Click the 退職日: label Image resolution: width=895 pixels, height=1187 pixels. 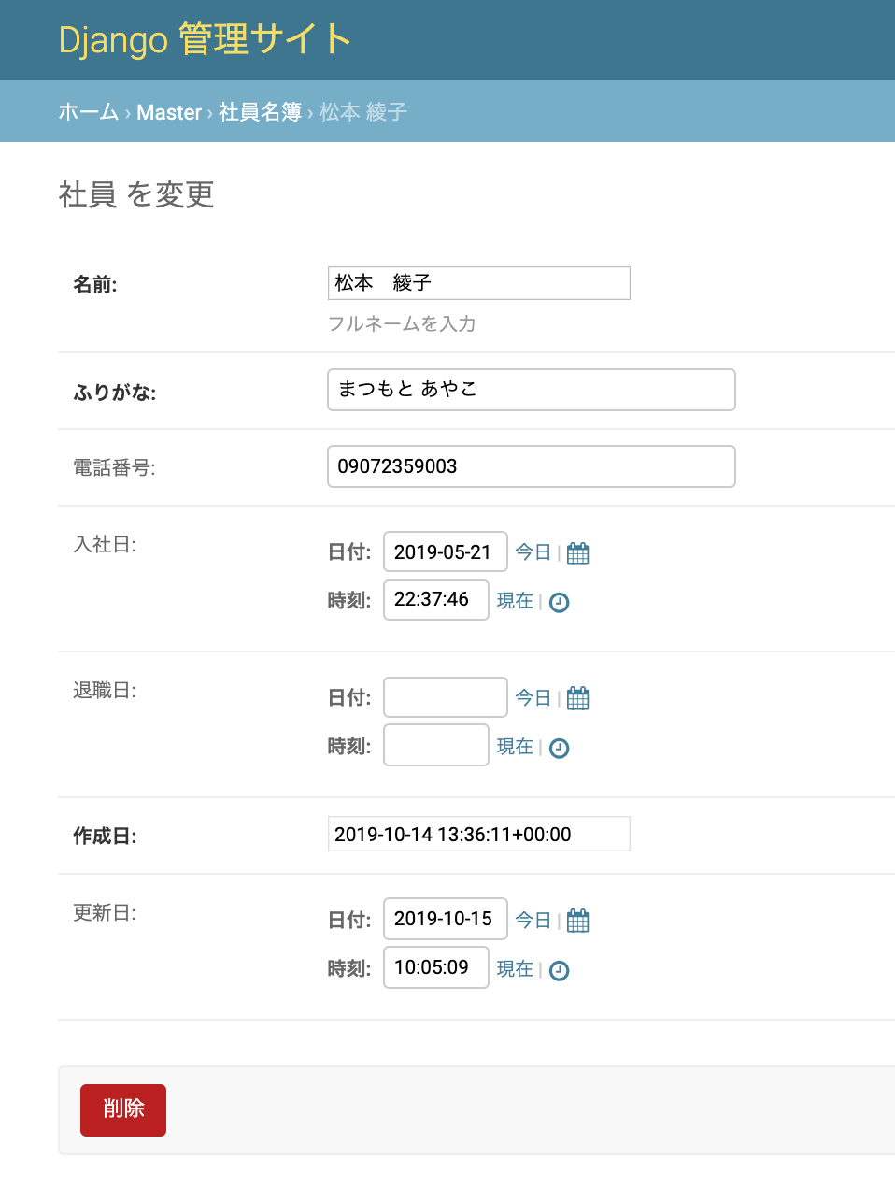(x=105, y=690)
